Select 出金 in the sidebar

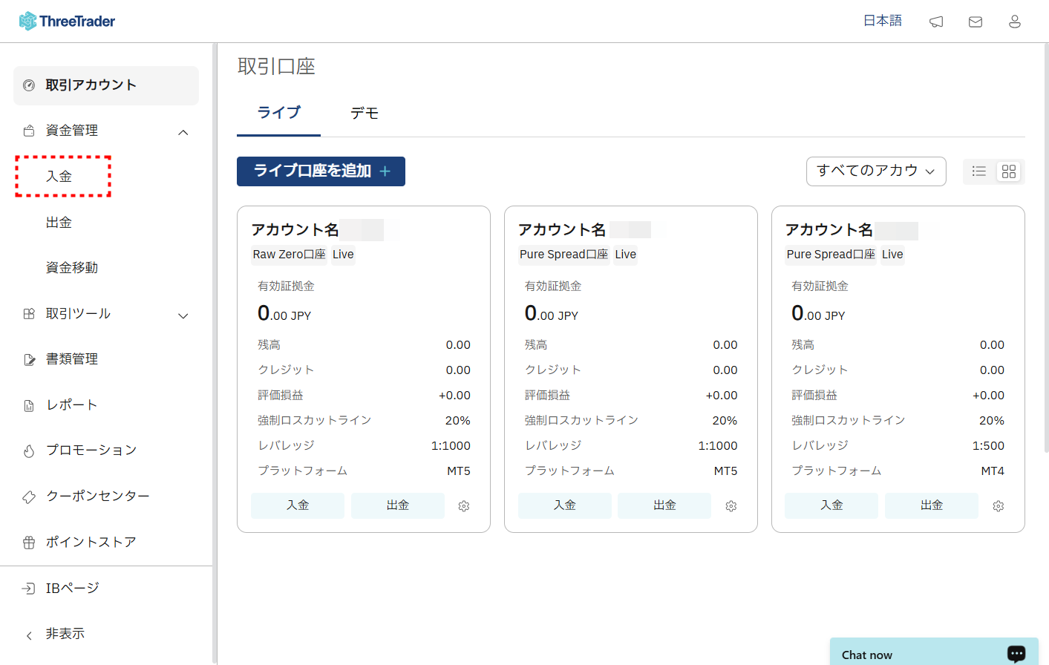pyautogui.click(x=59, y=223)
